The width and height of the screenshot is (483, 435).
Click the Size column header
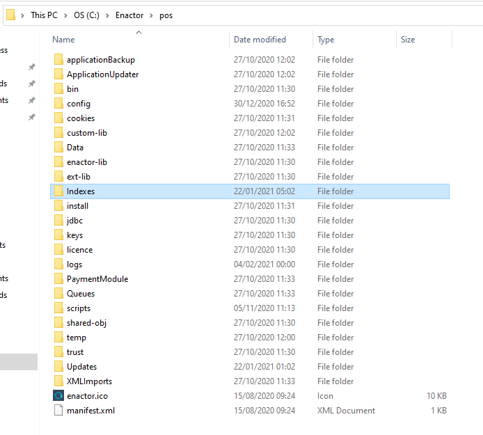click(408, 40)
